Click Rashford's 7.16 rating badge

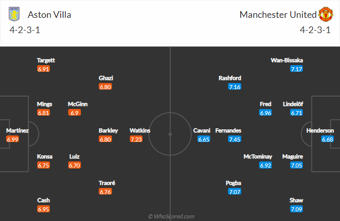pos(235,87)
